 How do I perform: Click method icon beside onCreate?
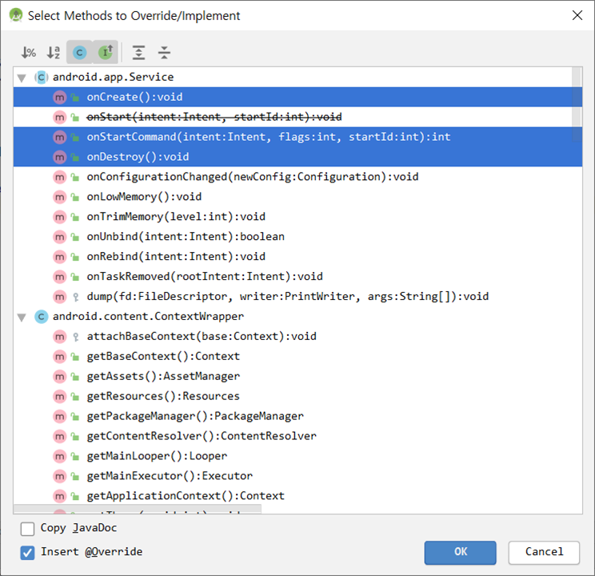click(59, 98)
